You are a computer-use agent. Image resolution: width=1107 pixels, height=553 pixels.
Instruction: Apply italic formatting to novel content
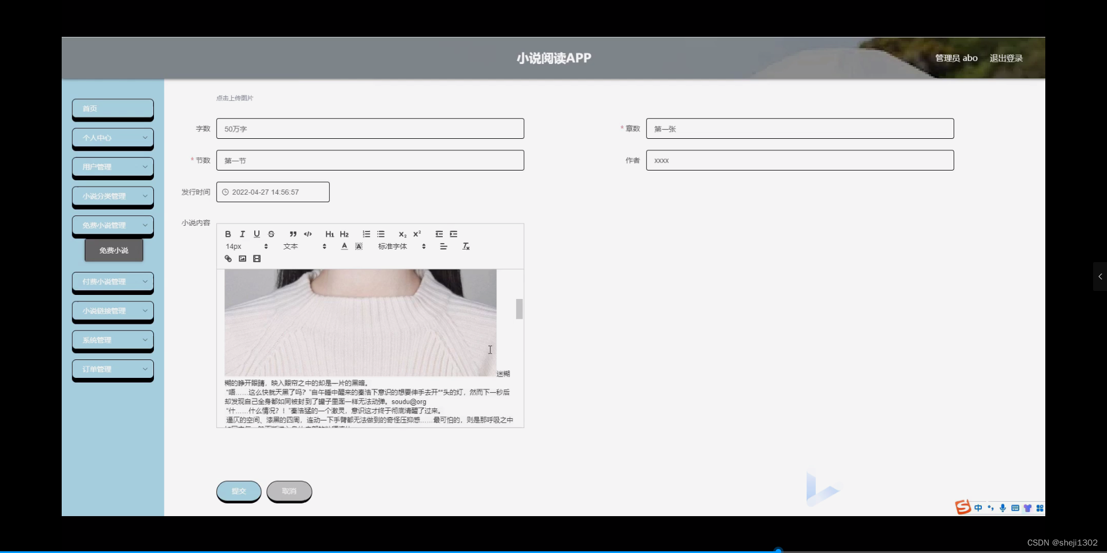pos(242,234)
